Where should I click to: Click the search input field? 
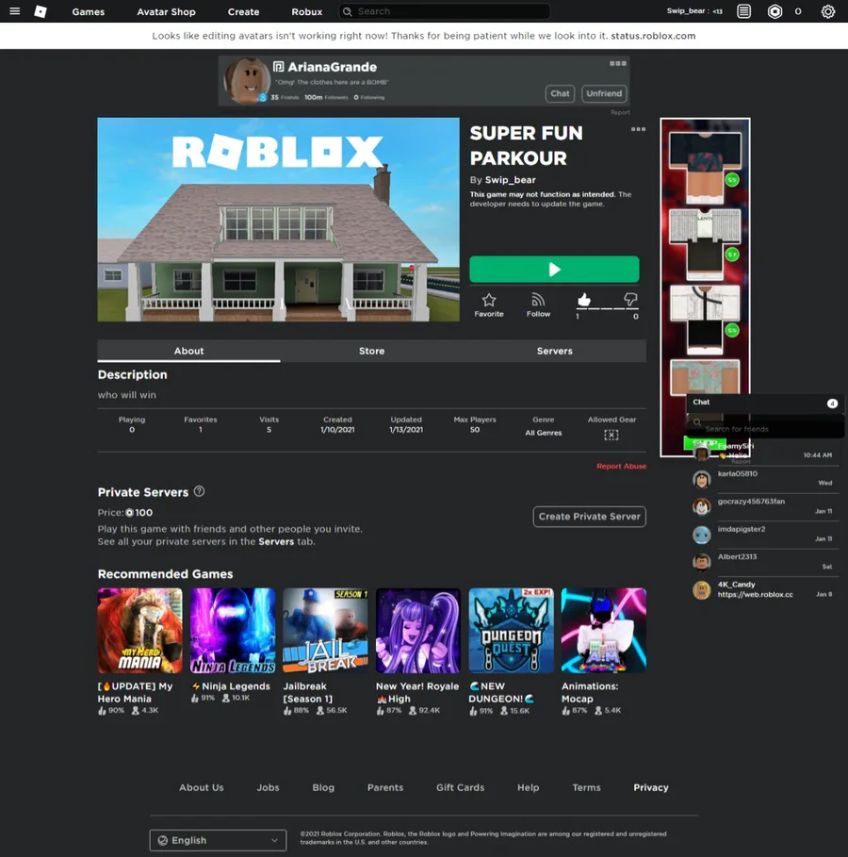click(444, 11)
